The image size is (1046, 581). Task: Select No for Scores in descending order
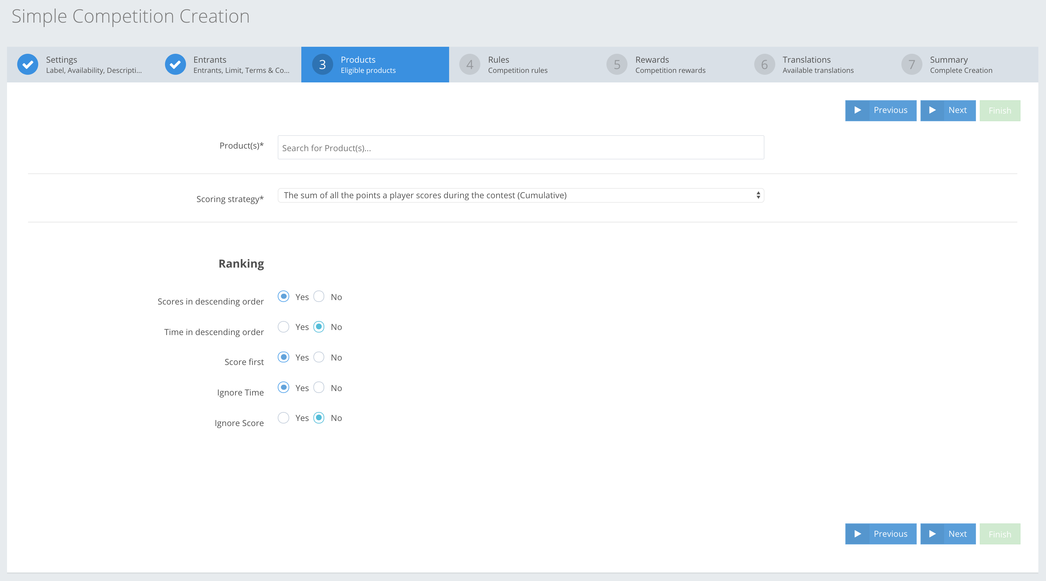[319, 297]
